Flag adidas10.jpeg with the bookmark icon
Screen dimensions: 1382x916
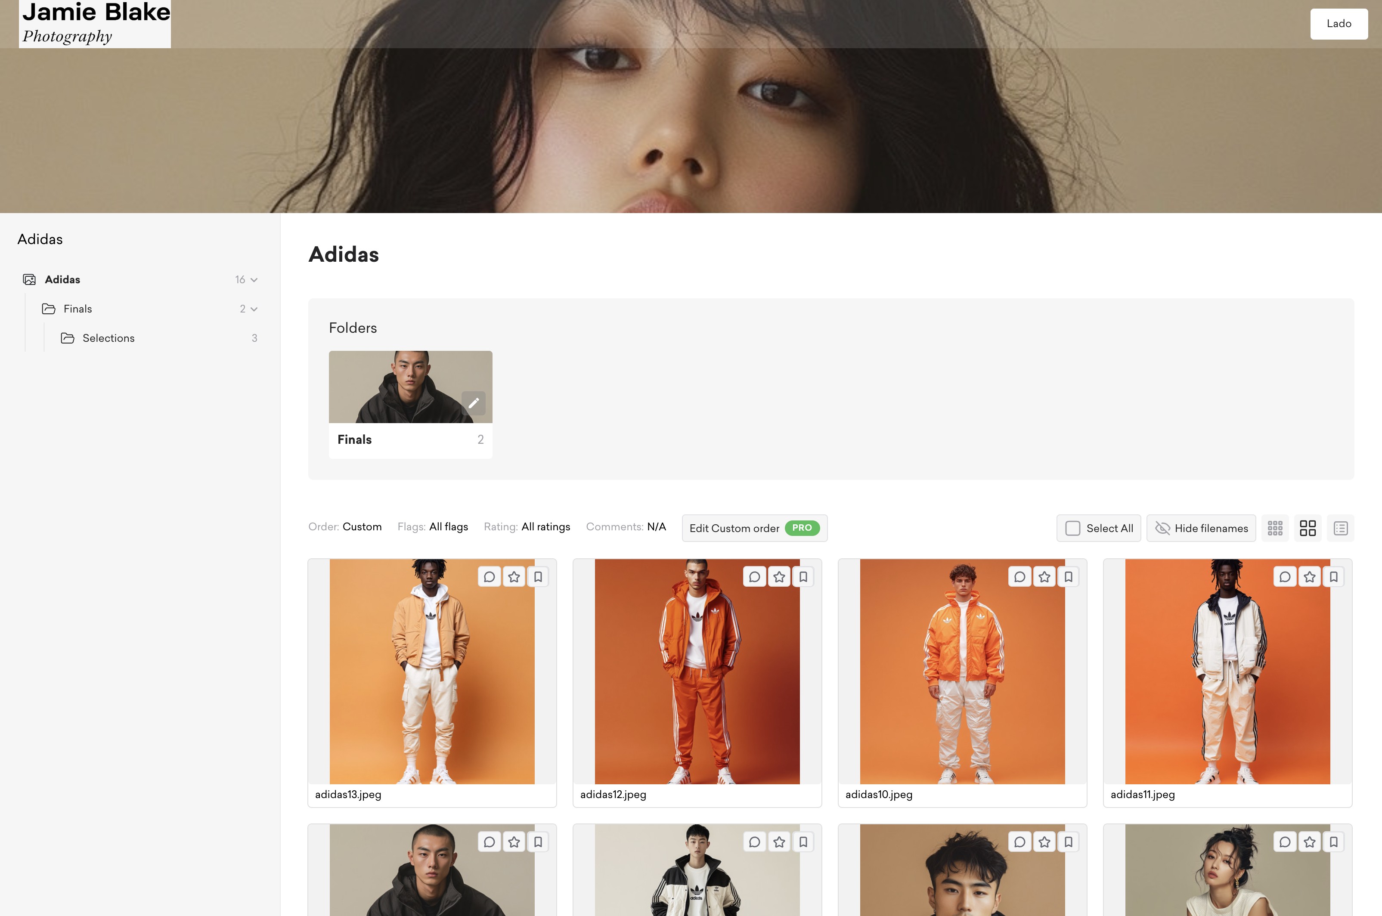(x=1068, y=577)
